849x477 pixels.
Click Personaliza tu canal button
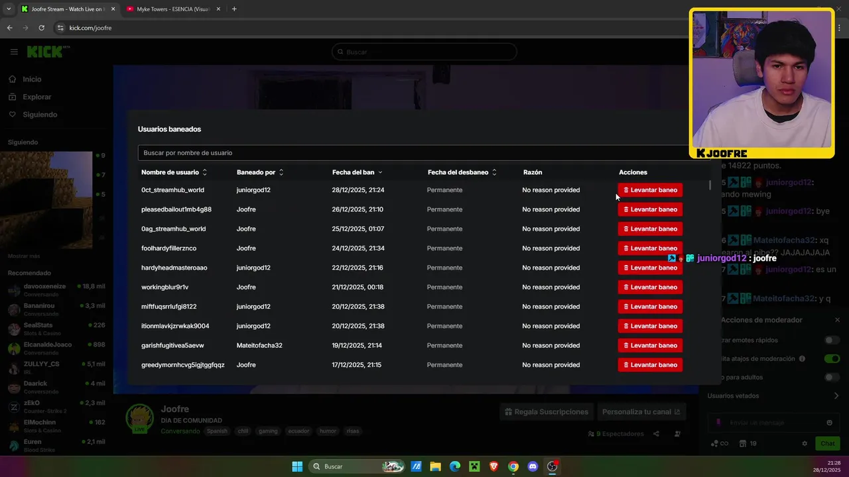coord(641,411)
